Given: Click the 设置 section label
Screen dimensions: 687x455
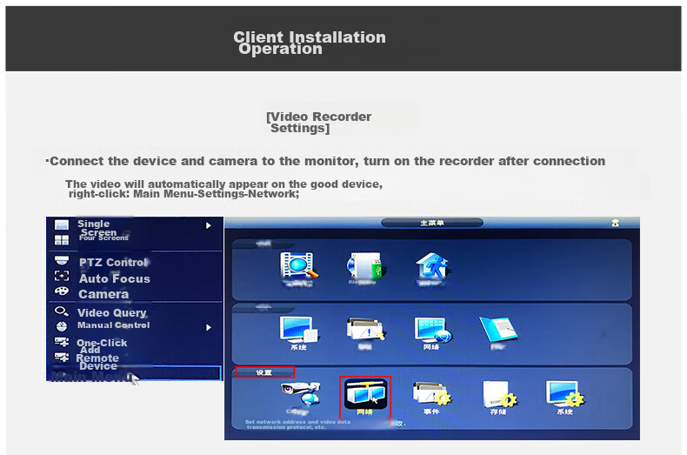Looking at the screenshot, I should (264, 372).
